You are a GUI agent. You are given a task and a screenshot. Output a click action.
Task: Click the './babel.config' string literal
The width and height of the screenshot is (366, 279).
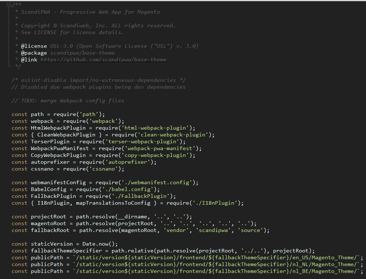[128, 189]
